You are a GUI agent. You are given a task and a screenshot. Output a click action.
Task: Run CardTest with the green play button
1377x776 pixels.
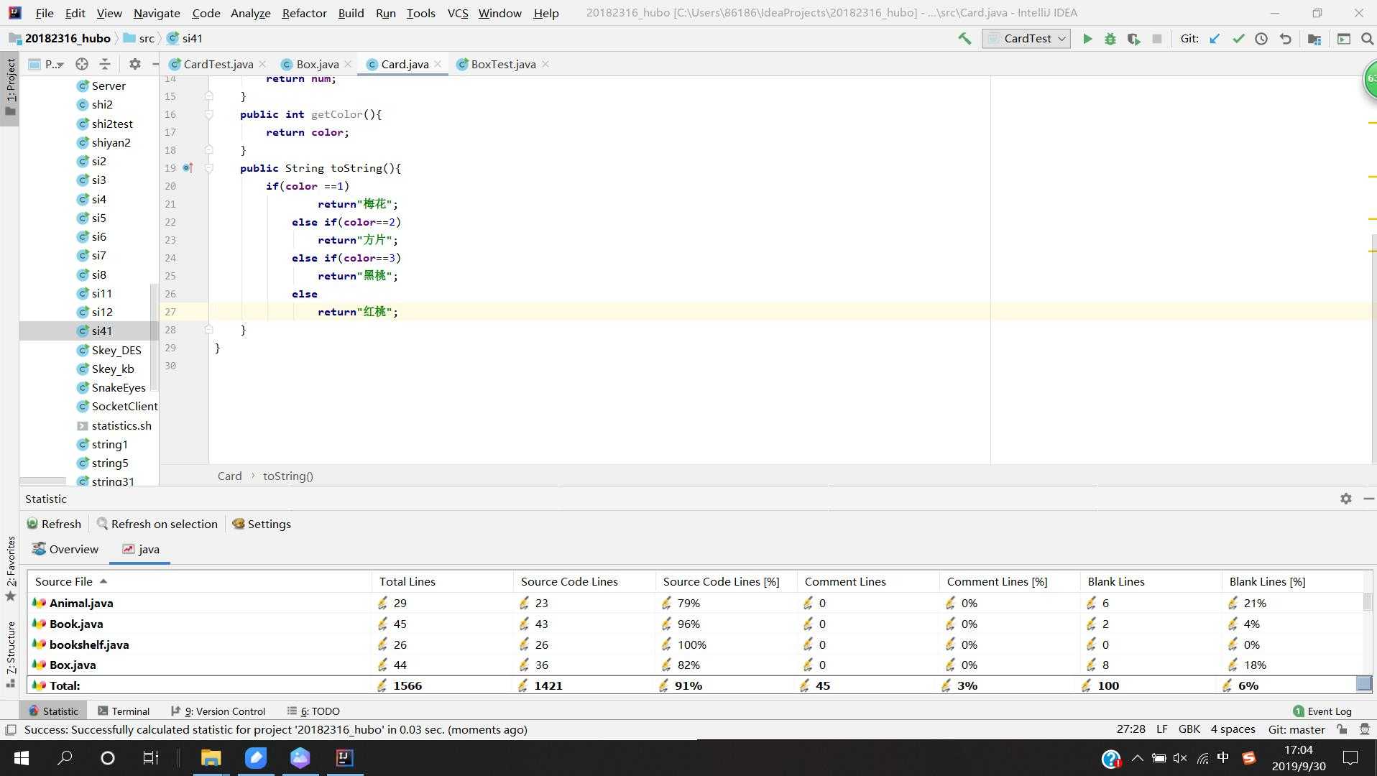[1087, 39]
